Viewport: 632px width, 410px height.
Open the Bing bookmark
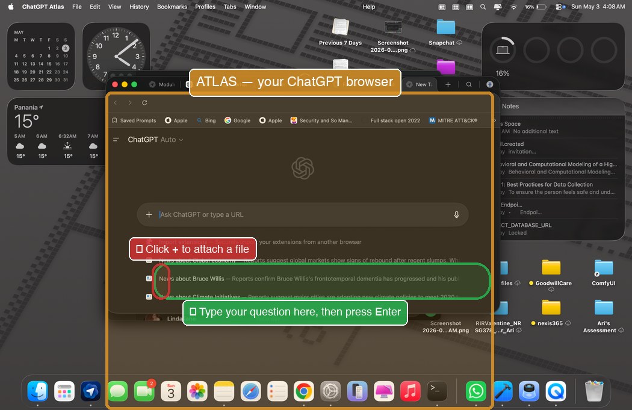click(206, 120)
